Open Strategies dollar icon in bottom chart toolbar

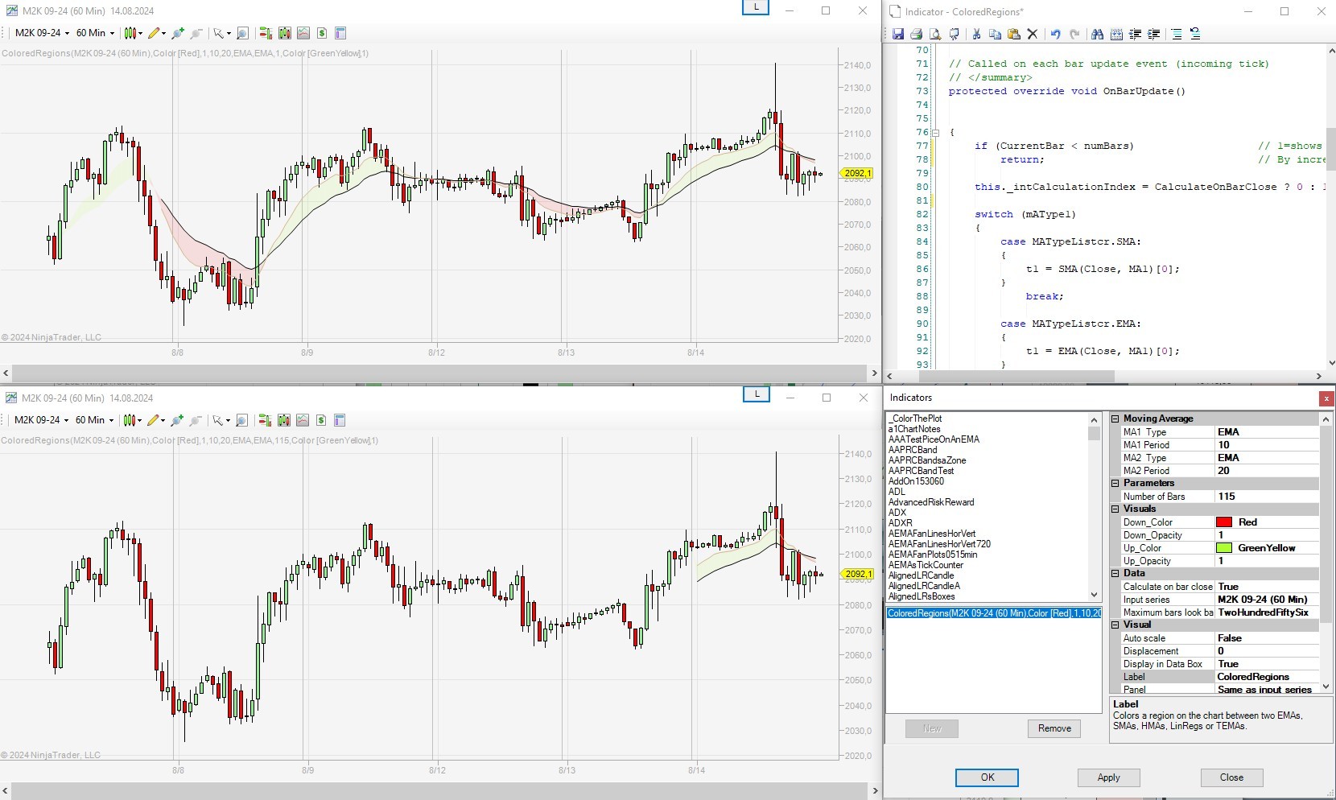[x=320, y=420]
